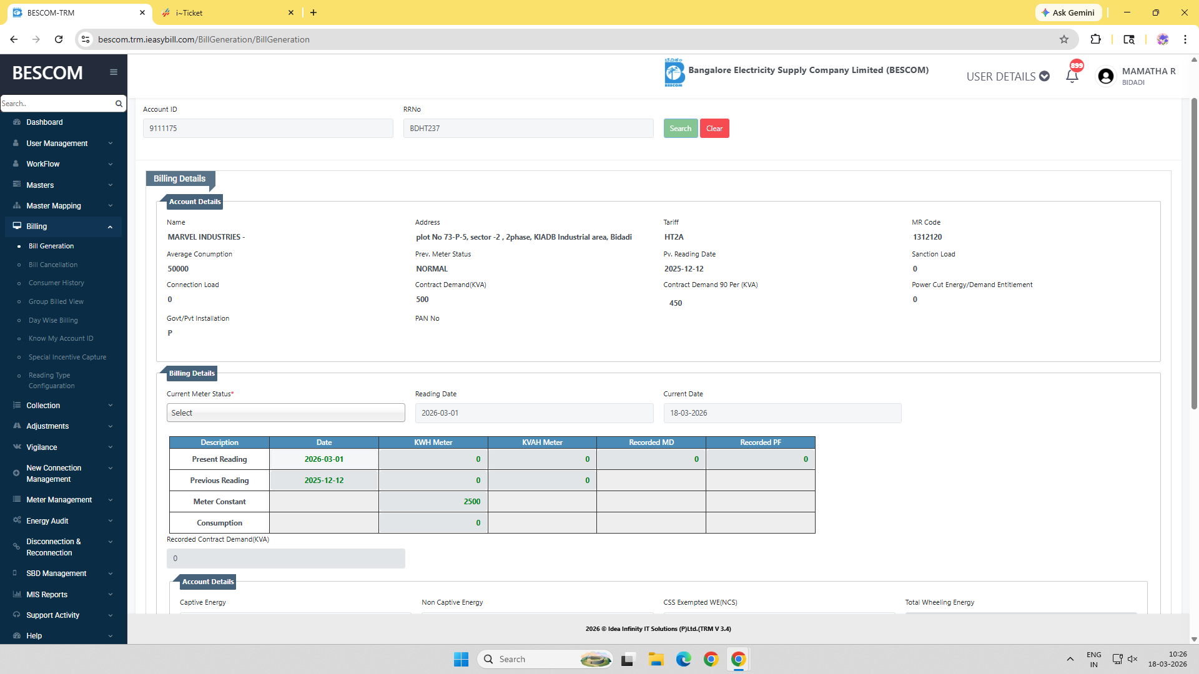Click the Account ID input field

(268, 129)
